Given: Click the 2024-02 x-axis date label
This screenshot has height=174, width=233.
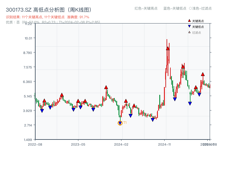Looking at the screenshot, I should click(x=121, y=144).
